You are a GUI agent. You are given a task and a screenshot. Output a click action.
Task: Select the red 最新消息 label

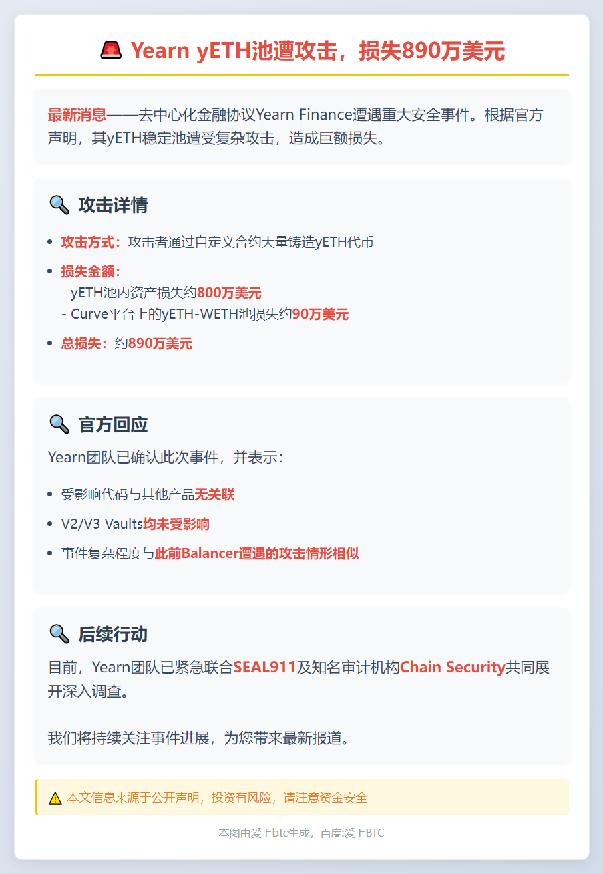click(77, 115)
